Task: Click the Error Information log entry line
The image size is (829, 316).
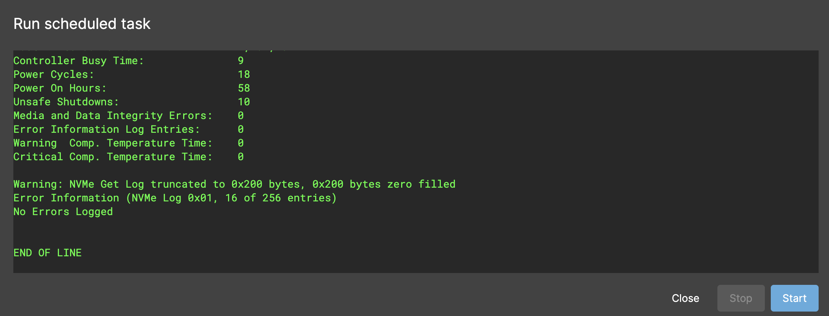Action: 174,198
